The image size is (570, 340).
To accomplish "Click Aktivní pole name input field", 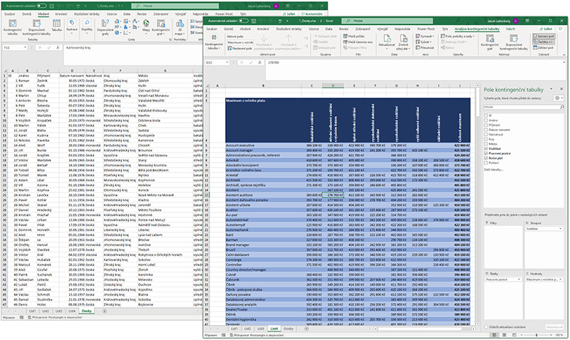I will pyautogui.click(x=240, y=42).
